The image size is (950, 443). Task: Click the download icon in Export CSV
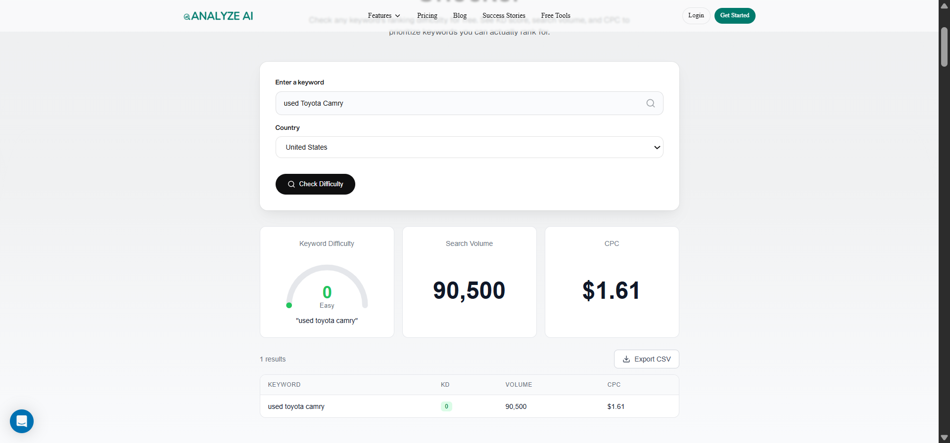point(626,359)
